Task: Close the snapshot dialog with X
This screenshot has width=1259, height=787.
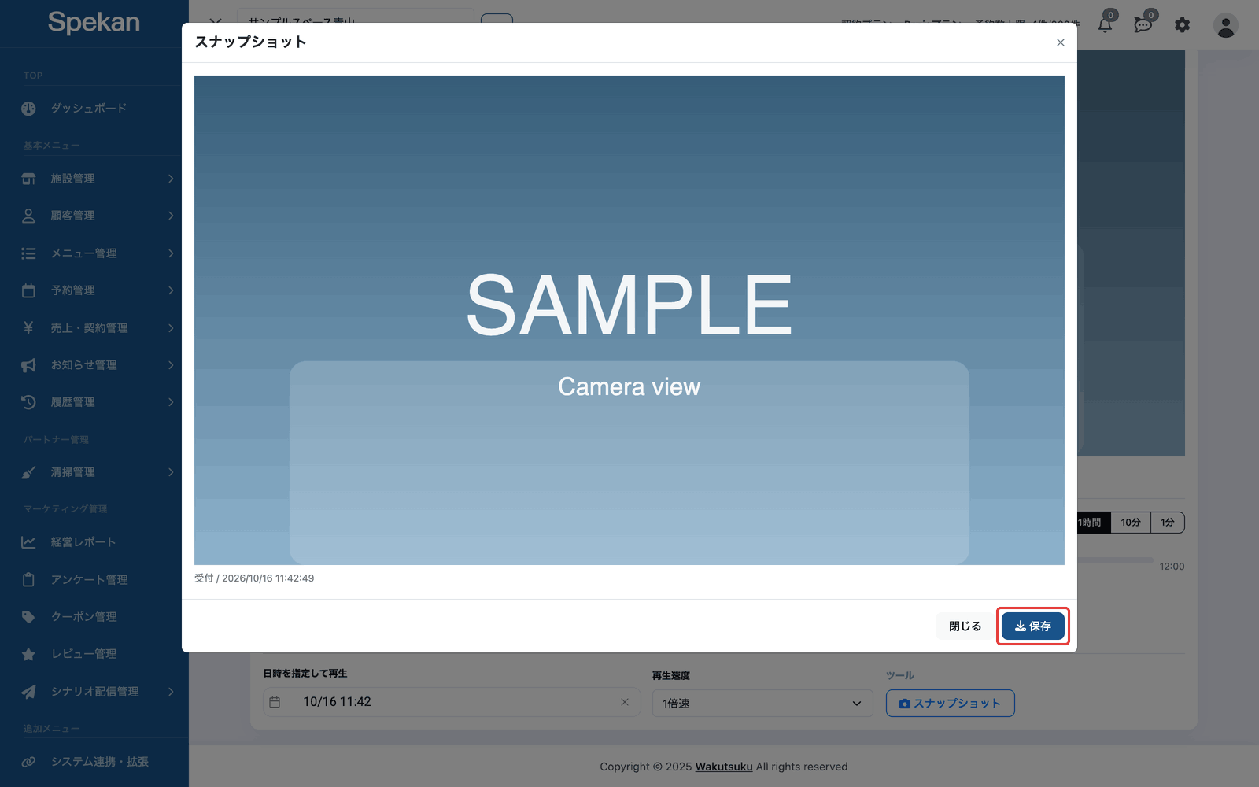Action: 1061,42
